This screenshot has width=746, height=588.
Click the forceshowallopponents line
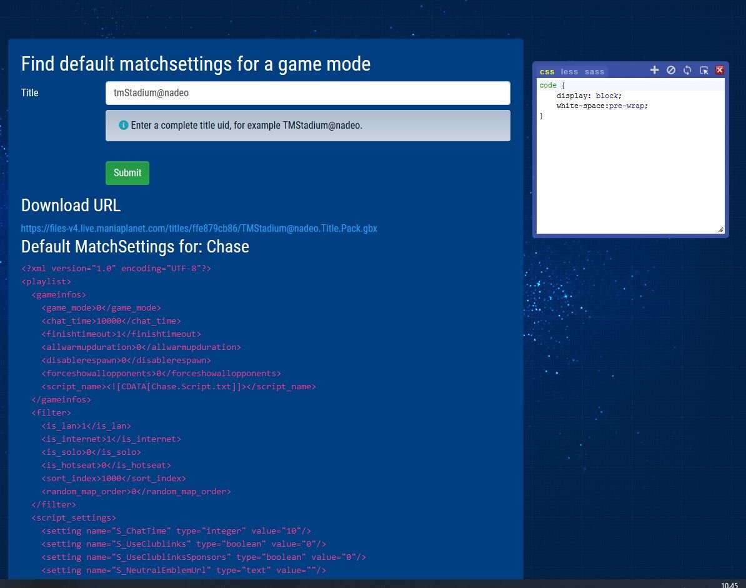tap(161, 374)
